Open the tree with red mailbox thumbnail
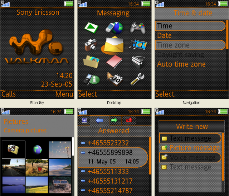 [x=37, y=167]
